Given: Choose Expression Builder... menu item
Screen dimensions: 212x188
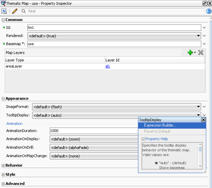Looking at the screenshot, I should [x=172, y=125].
